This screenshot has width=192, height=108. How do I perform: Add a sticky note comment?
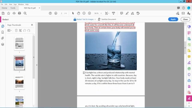click(x=121, y=13)
